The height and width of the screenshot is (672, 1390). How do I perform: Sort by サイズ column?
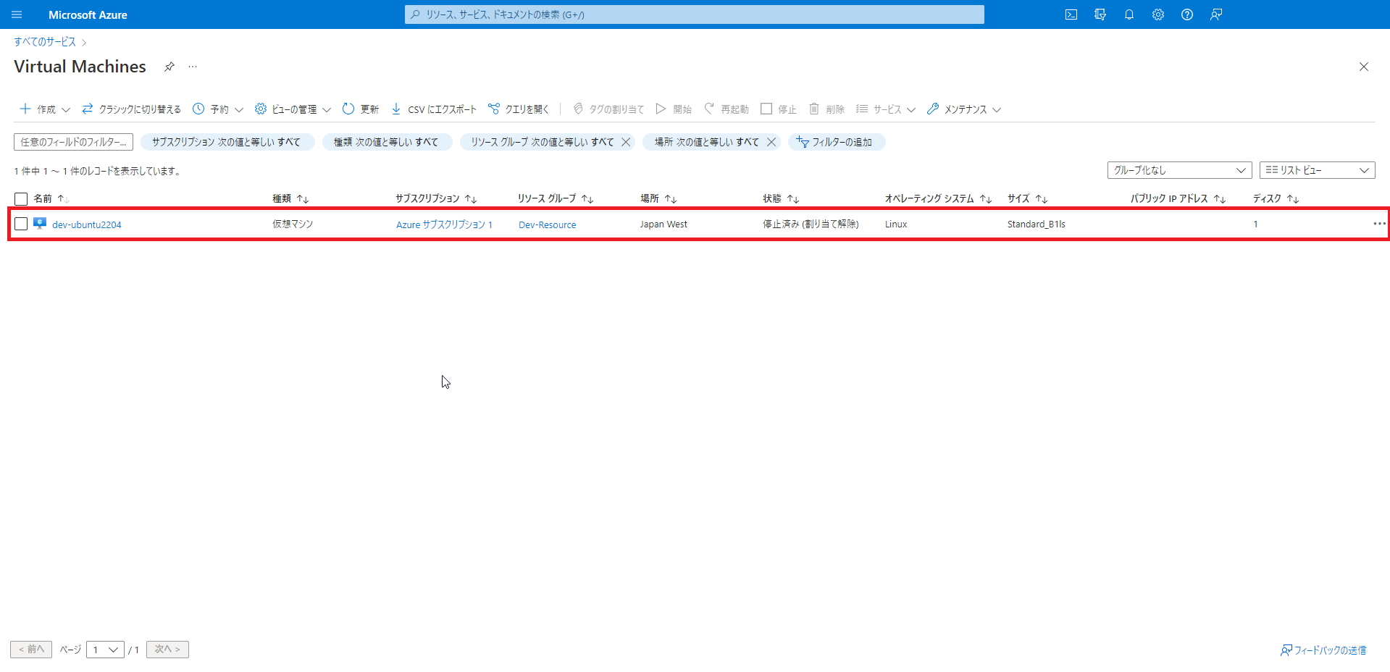1028,198
